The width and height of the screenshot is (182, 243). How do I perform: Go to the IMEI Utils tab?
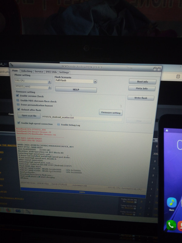51,72
